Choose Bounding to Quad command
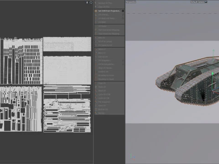This screenshot has width=219, height=164. tap(109, 79)
